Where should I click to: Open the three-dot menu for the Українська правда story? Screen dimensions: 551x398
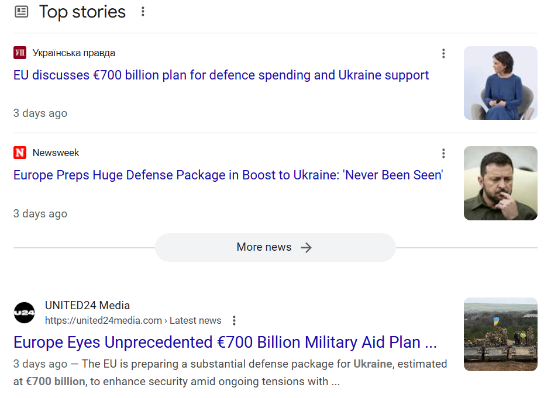pyautogui.click(x=443, y=54)
